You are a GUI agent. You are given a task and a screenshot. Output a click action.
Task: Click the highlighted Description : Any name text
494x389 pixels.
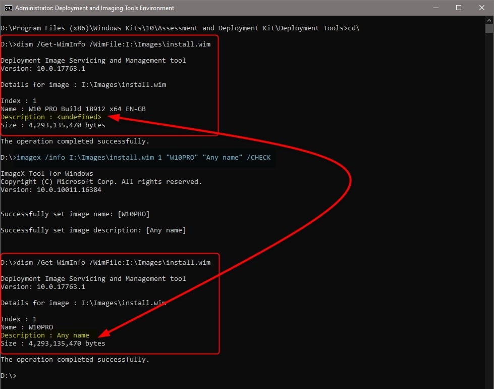(x=44, y=335)
